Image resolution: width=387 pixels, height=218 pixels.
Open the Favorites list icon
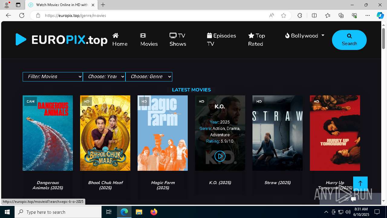pyautogui.click(x=328, y=15)
